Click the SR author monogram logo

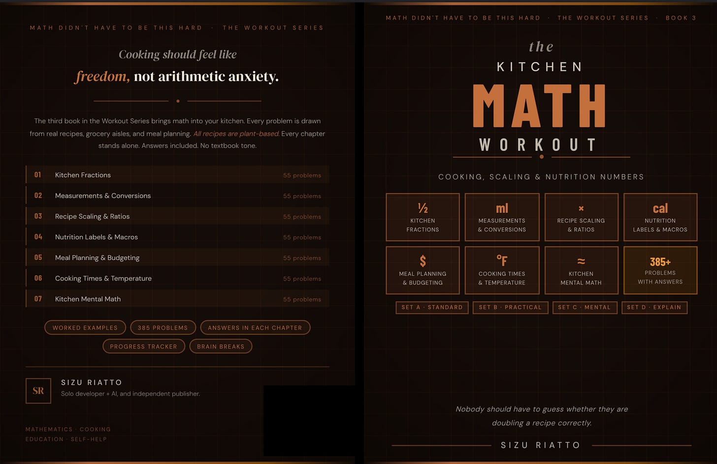38,391
